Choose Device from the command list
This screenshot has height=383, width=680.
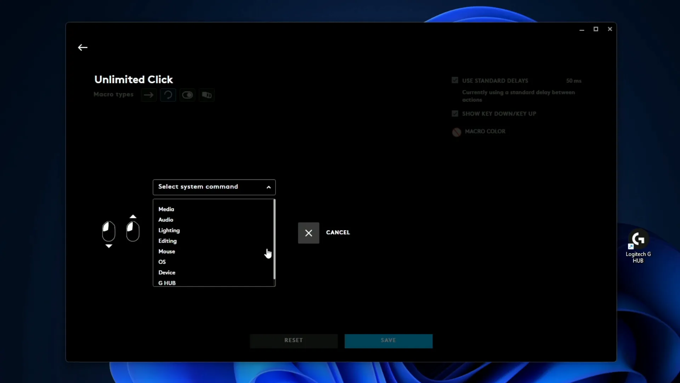[x=167, y=273]
